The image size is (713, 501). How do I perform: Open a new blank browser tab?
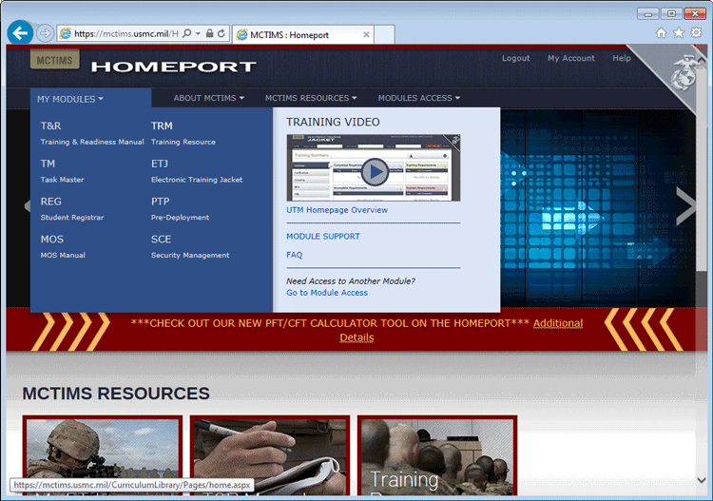(384, 34)
